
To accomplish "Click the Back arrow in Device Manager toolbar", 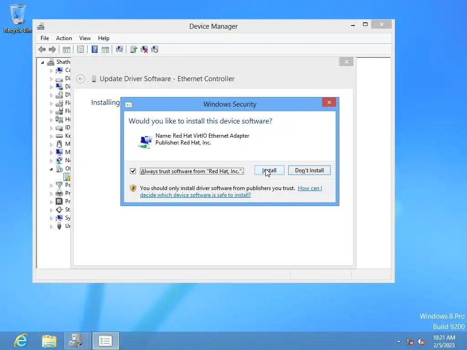I will (x=42, y=49).
